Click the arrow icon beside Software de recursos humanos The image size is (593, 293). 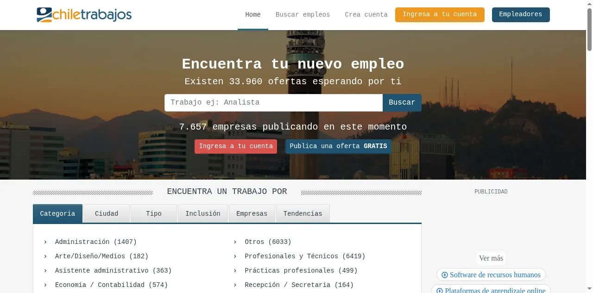click(x=445, y=275)
